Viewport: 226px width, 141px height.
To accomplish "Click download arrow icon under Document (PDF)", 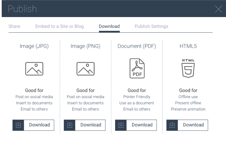I will (121, 125).
